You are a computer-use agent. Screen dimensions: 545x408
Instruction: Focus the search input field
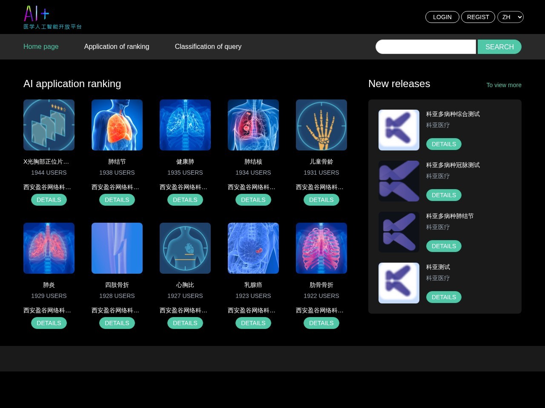[x=425, y=47]
